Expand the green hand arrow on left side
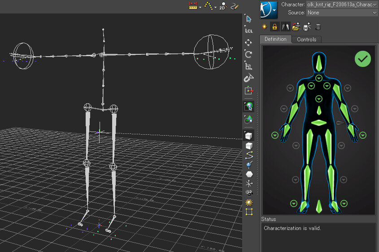Image resolution: width=379 pixels, height=252 pixels. click(275, 135)
